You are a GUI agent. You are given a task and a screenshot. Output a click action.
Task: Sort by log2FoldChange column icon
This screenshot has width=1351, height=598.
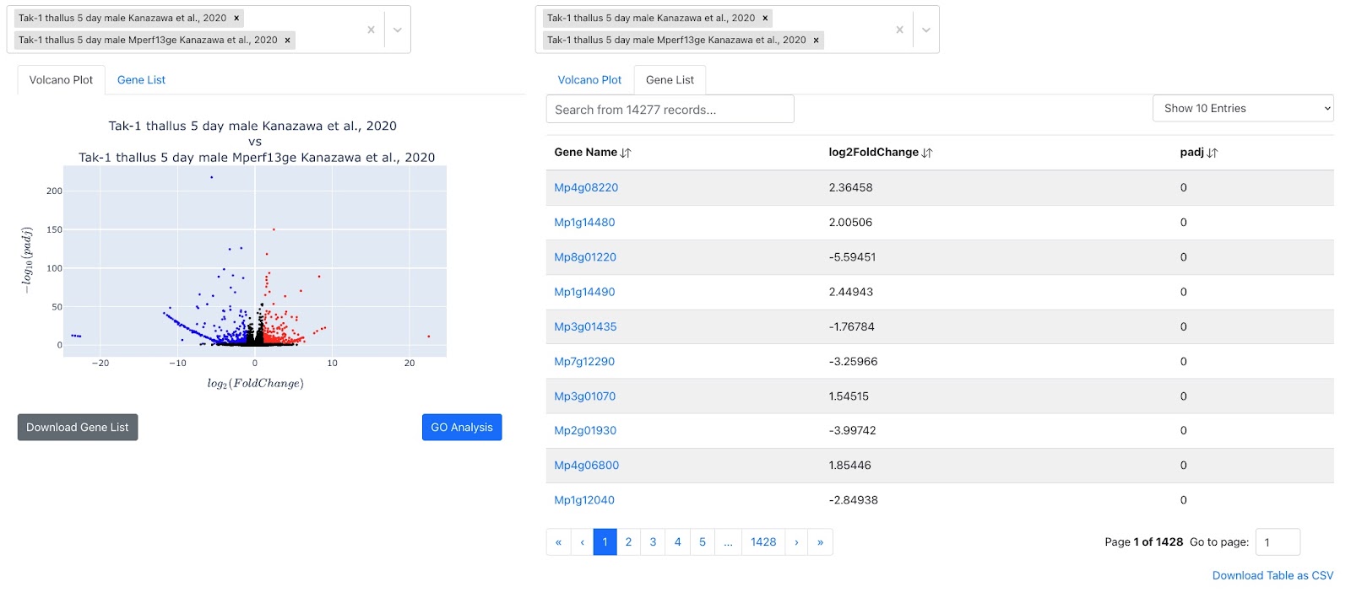pos(927,153)
